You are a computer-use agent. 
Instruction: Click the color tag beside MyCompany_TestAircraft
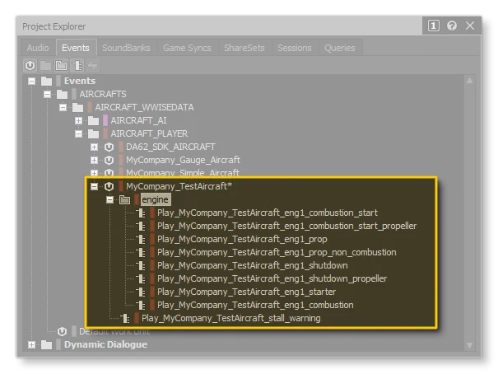pos(121,186)
